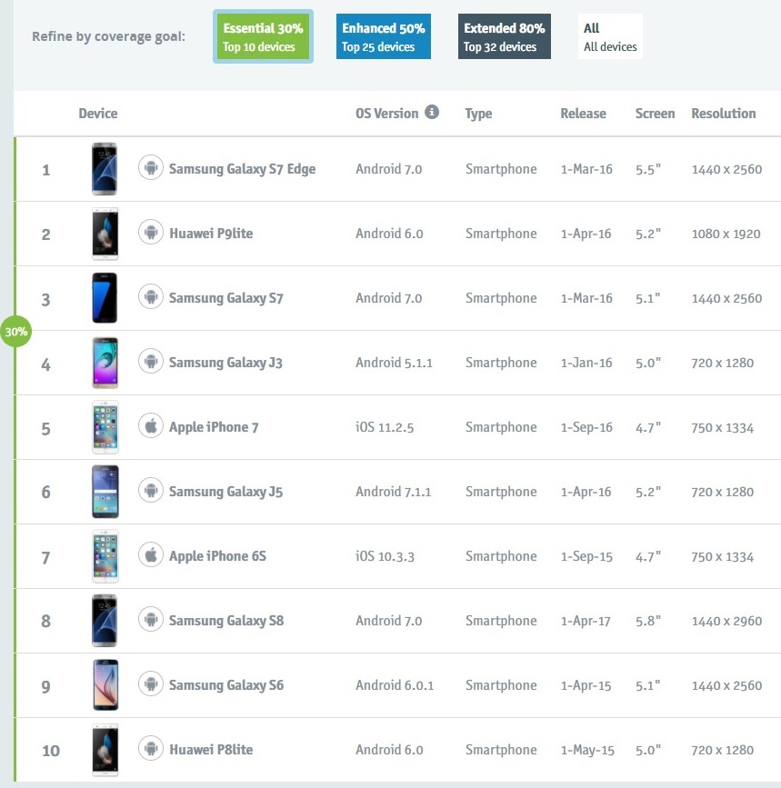The image size is (781, 788).
Task: Open Samsung Galaxy S7 phone thumbnail
Action: tap(105, 298)
